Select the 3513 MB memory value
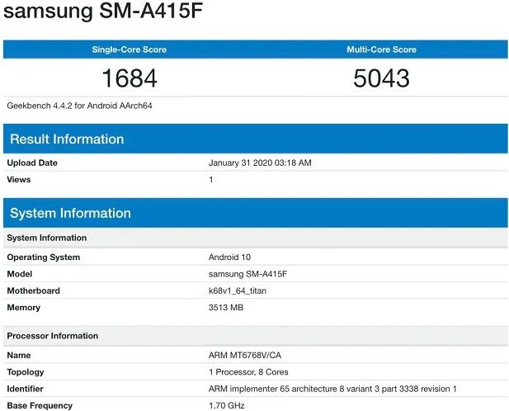This screenshot has width=509, height=411. coord(226,308)
